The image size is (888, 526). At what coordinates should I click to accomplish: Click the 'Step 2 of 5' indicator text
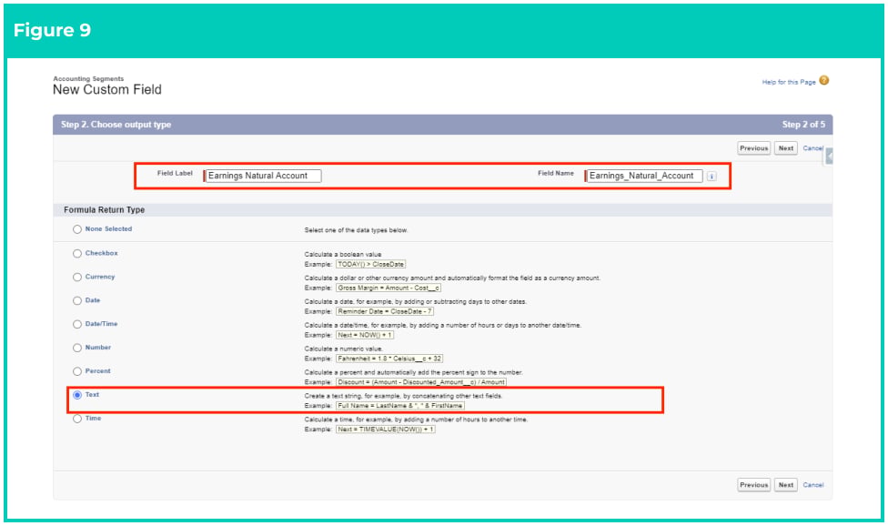click(x=803, y=125)
